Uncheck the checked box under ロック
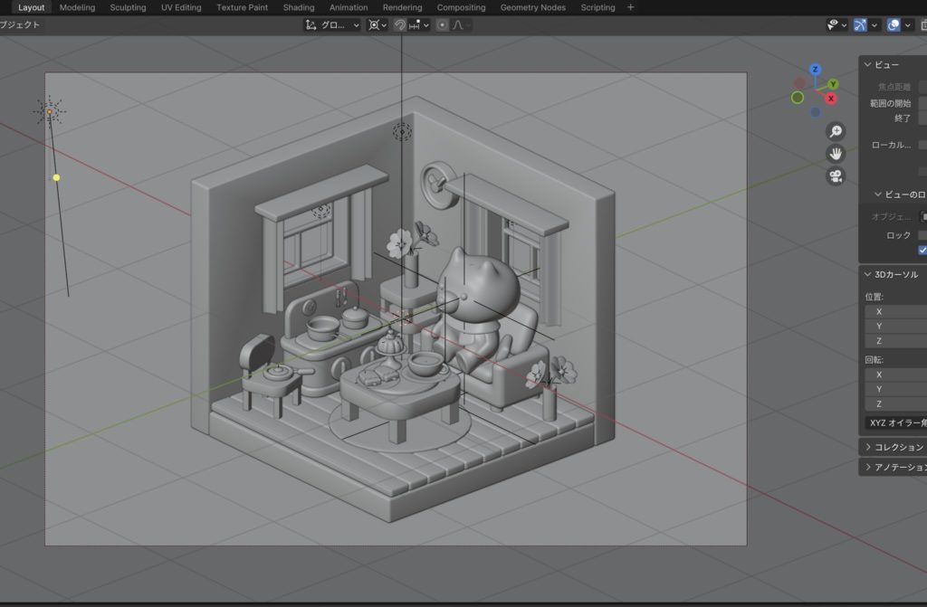 click(x=922, y=250)
